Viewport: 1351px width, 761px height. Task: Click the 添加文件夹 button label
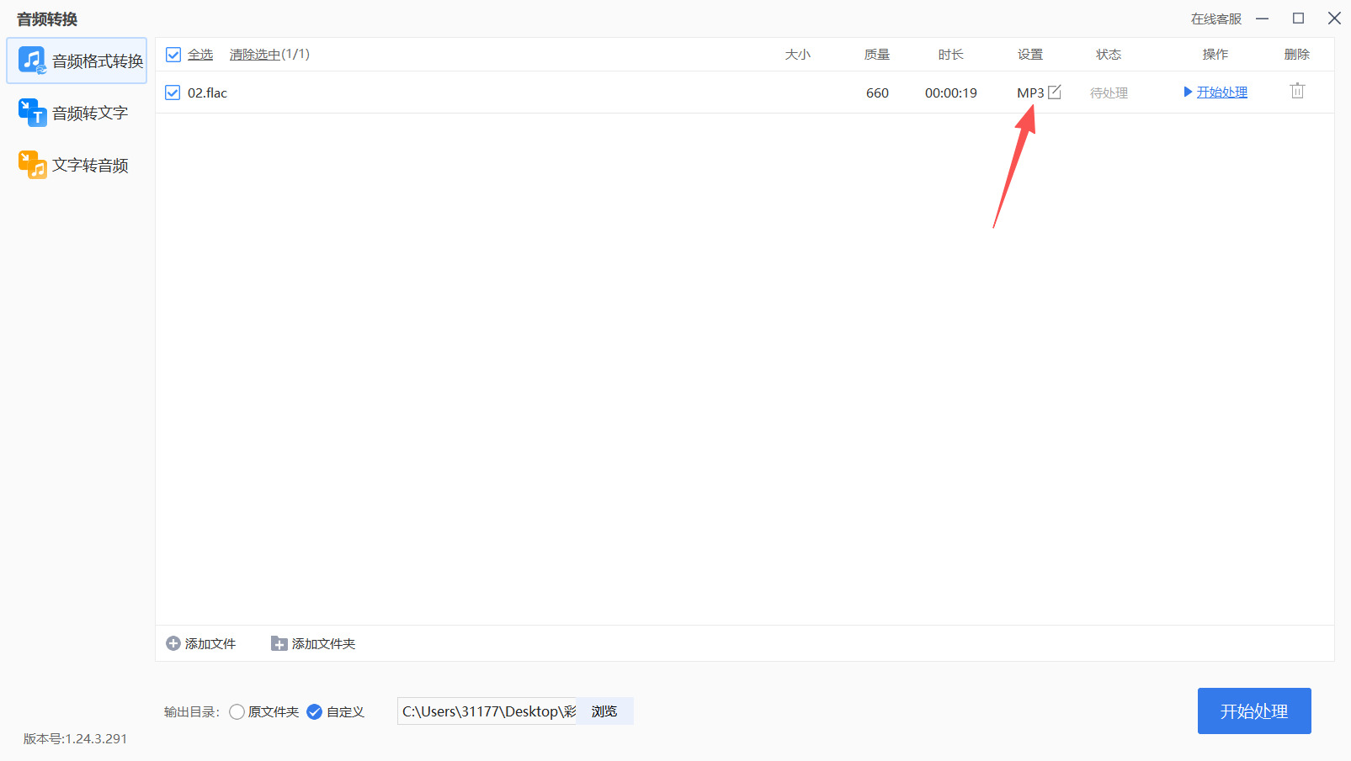coord(323,644)
